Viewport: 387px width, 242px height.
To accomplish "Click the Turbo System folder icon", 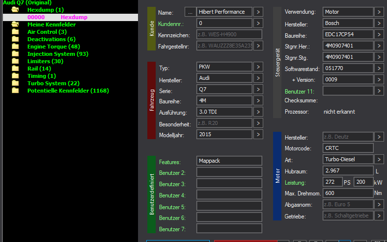I will click(15, 83).
